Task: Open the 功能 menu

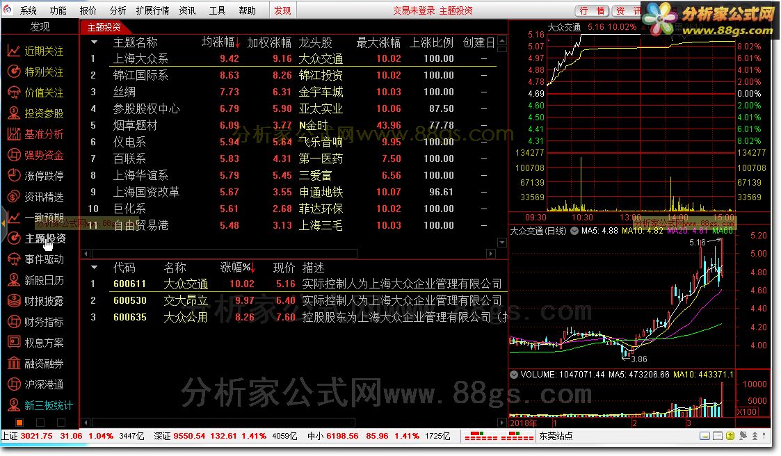Action: (x=58, y=10)
